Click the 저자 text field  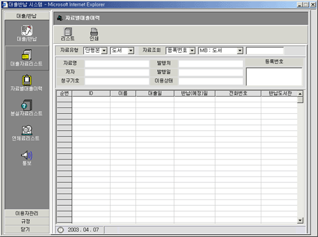[117, 72]
